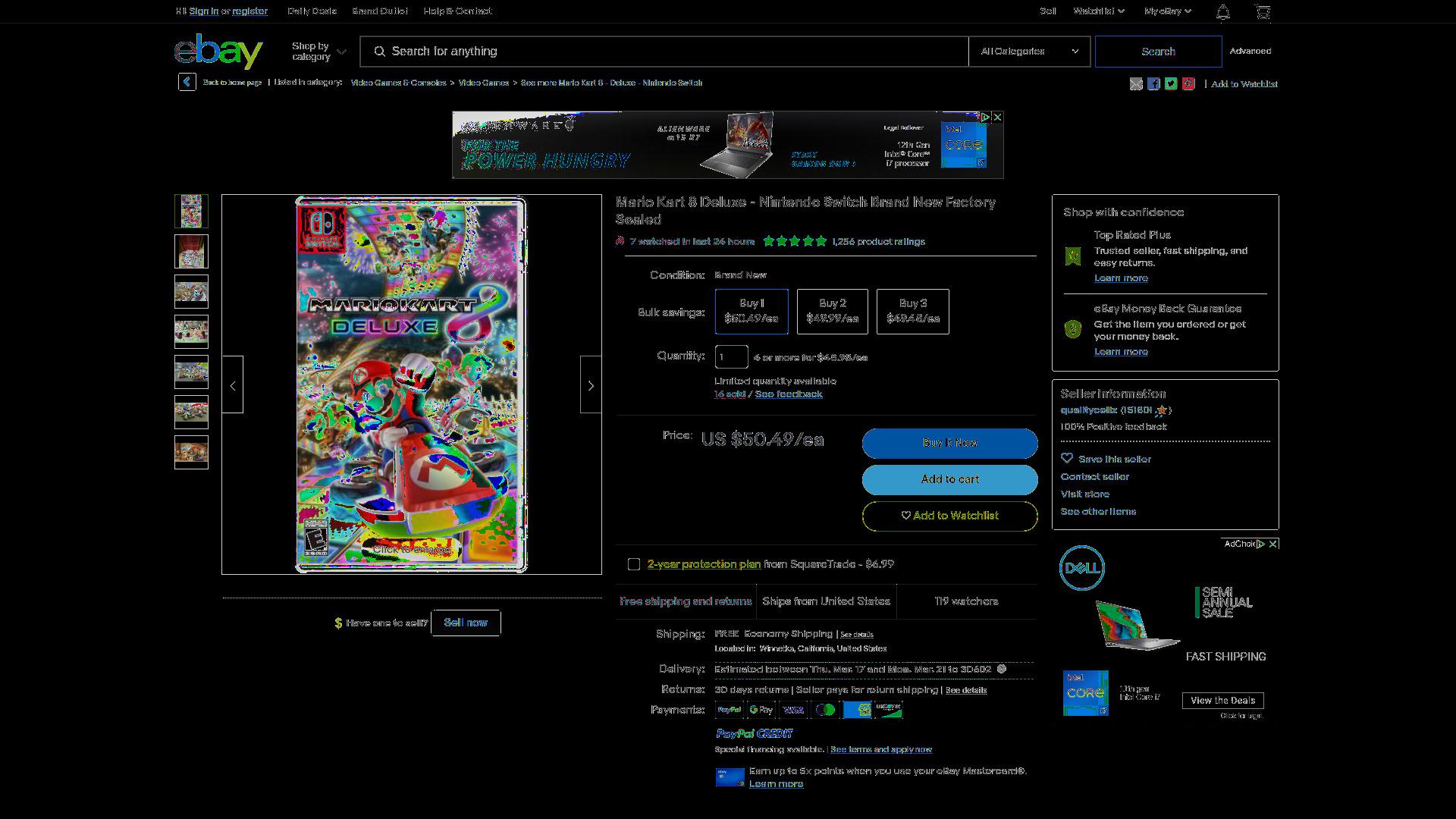Viewport: 1456px width, 819px height.
Task: Select the Buy 3 bulk savings option
Action: [x=913, y=311]
